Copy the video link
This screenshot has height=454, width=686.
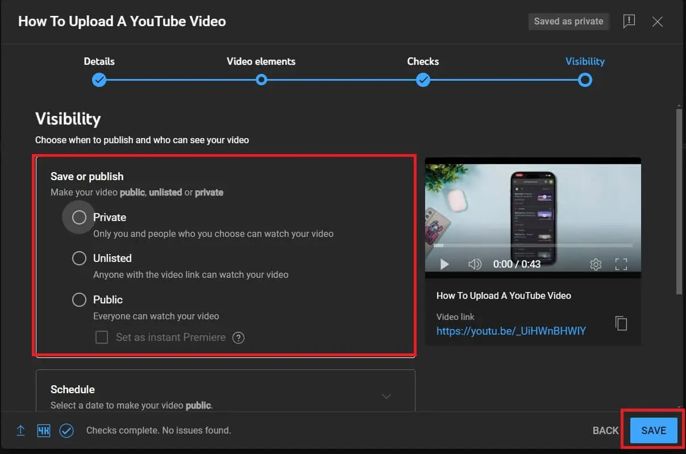pyautogui.click(x=621, y=323)
